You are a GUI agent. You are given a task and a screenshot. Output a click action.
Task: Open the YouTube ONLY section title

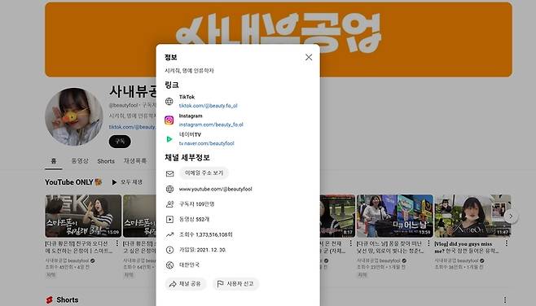(73, 182)
